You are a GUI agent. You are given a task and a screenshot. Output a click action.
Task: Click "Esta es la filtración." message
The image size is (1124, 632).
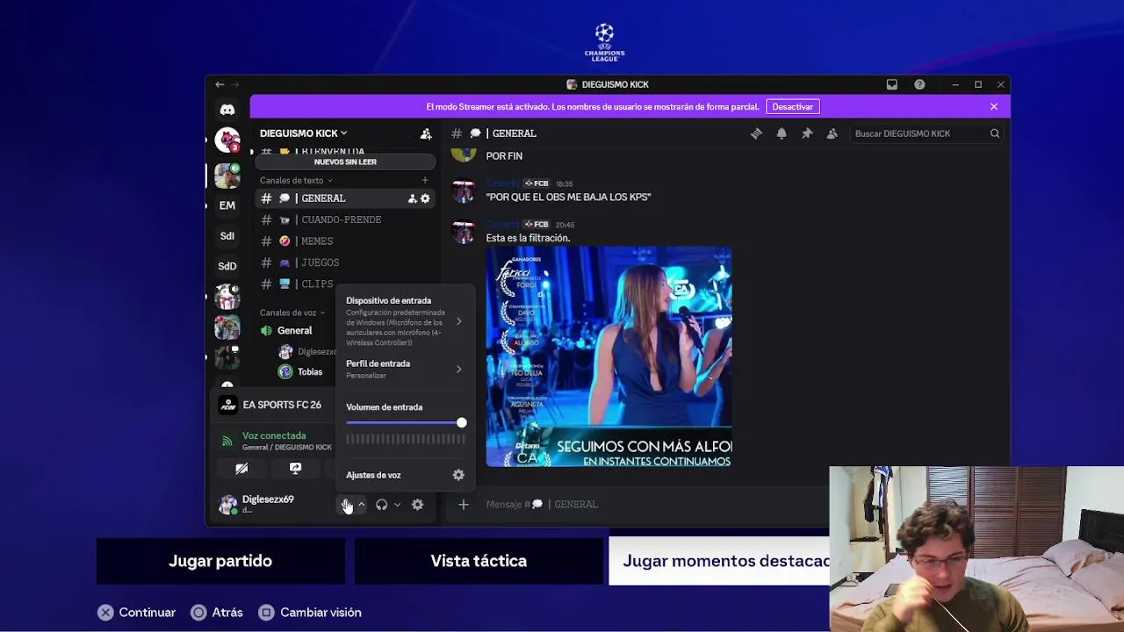click(528, 238)
